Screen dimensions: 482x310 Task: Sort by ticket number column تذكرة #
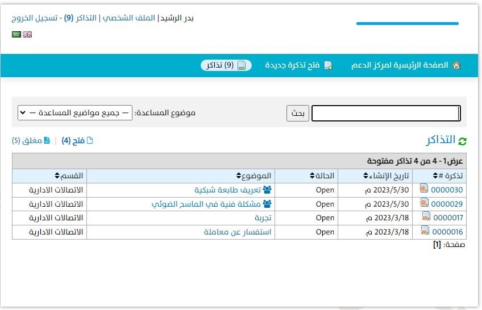point(447,175)
